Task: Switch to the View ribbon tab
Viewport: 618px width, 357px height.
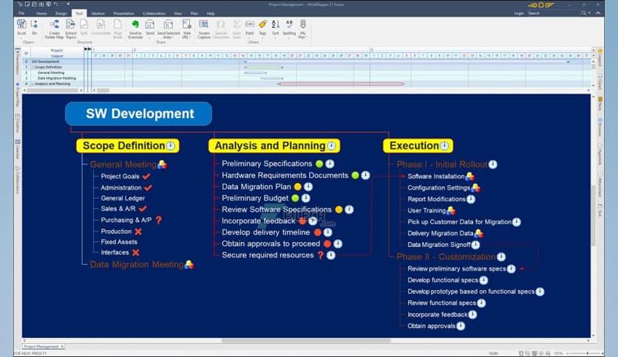Action: 178,13
